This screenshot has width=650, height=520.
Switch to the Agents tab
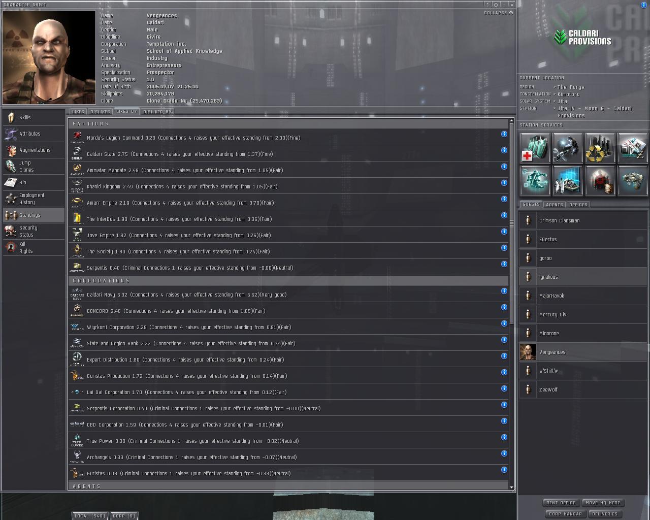[x=554, y=205]
